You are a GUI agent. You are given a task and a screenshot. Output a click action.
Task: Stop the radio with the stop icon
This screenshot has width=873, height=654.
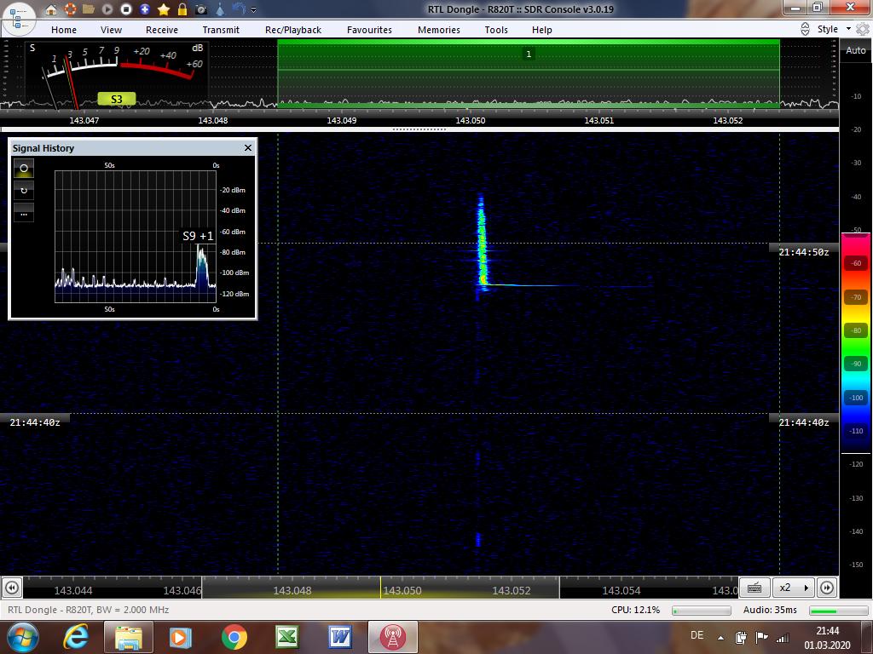(x=126, y=9)
